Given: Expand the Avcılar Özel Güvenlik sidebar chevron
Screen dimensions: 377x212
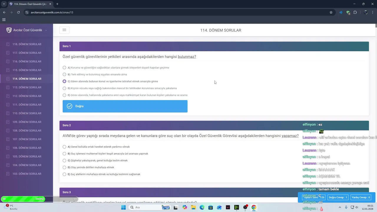Looking at the screenshot, I should tap(46, 30).
